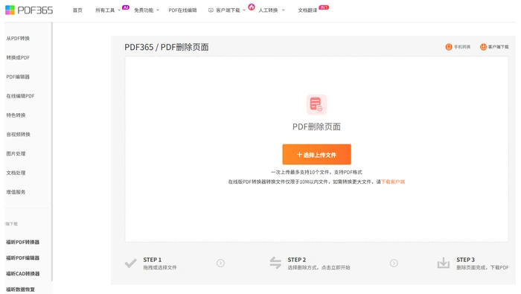Open the 免费功能 menu
The height and width of the screenshot is (294, 521).
pos(144,10)
